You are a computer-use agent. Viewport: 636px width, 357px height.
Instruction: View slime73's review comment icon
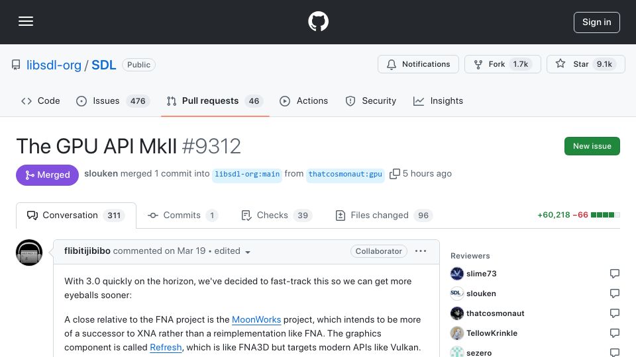(x=615, y=274)
